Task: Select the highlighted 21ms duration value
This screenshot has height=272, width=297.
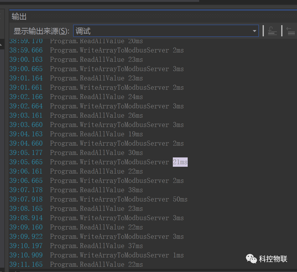Action: 180,162
